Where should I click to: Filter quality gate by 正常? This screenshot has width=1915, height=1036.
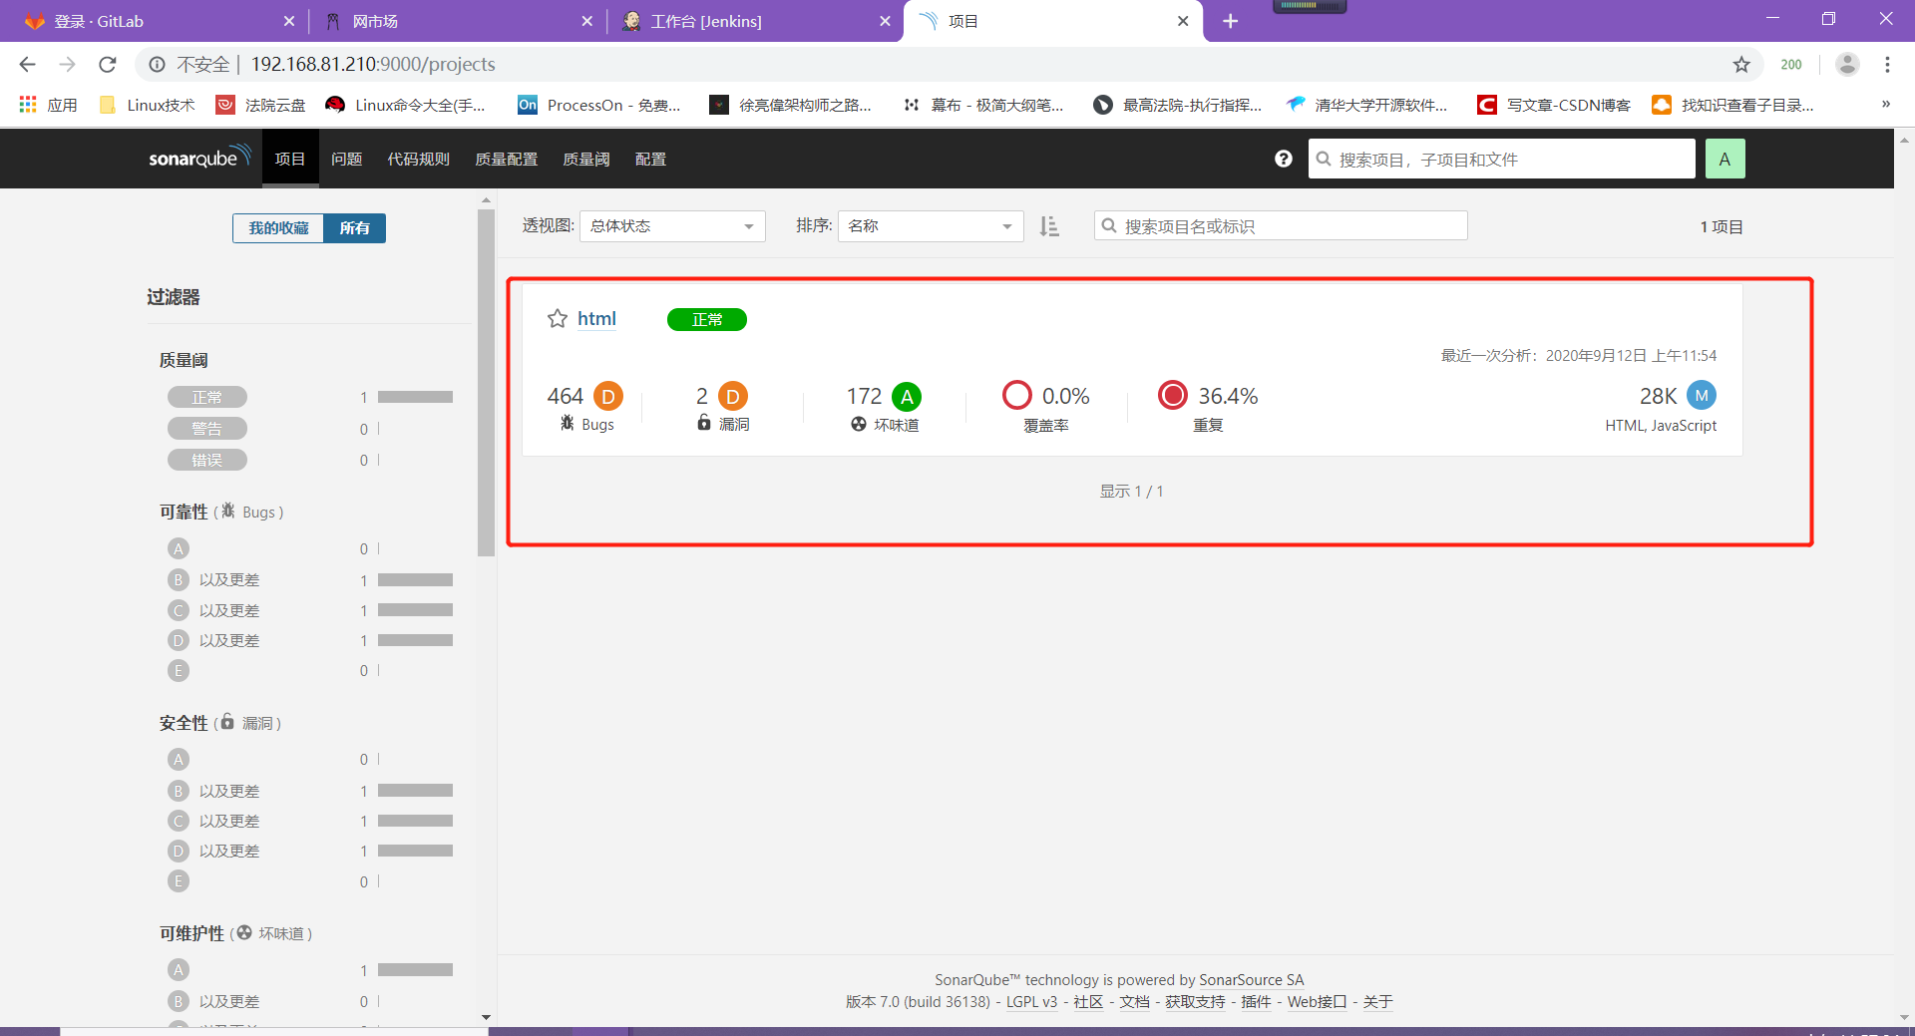point(207,397)
